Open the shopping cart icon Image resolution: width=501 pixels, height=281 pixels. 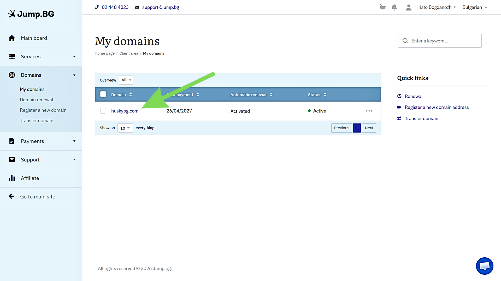(x=382, y=7)
